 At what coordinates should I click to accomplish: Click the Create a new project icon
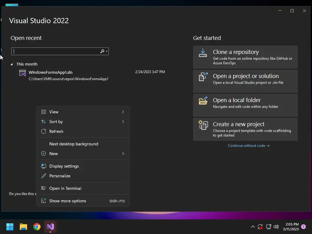point(203,125)
